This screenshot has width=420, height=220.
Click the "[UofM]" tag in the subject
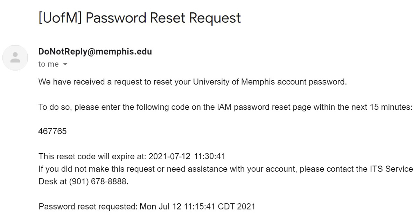click(x=60, y=18)
